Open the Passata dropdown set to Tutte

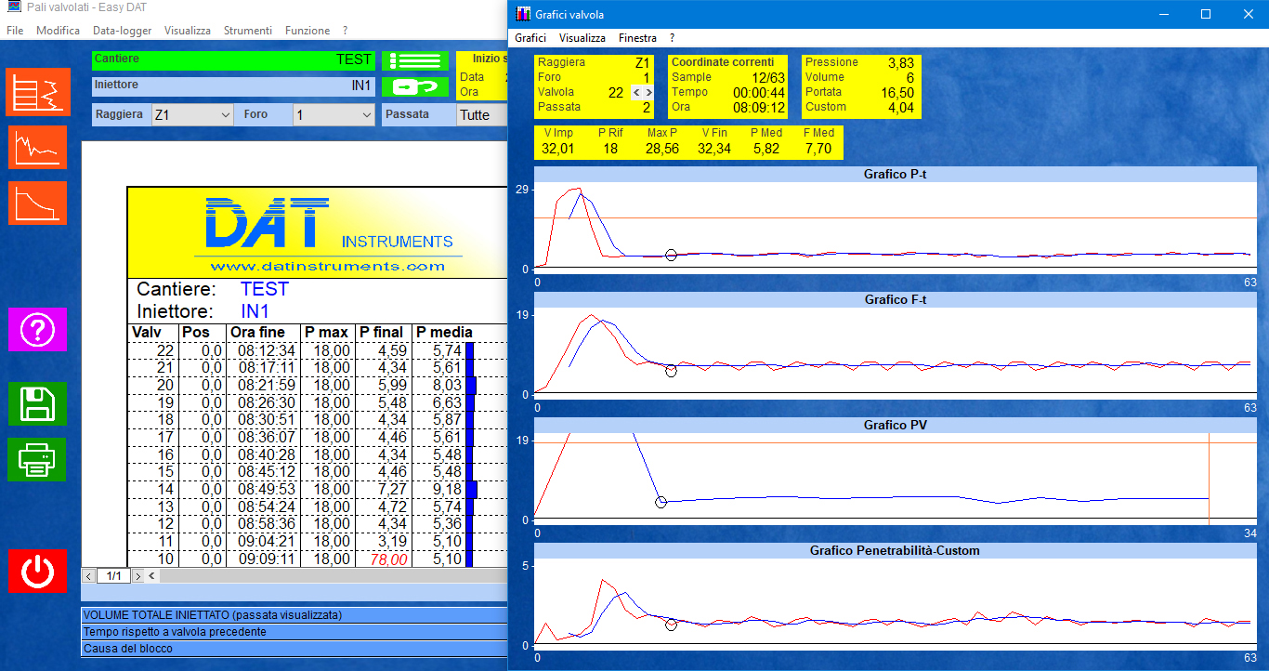[484, 114]
